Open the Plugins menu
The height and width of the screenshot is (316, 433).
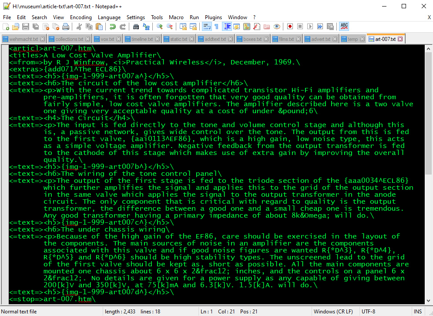pyautogui.click(x=213, y=17)
